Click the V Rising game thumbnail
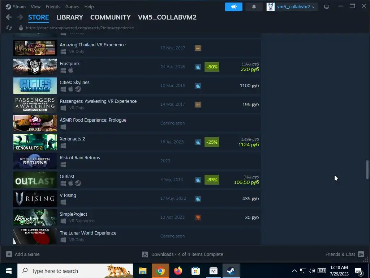Image resolution: width=370 pixels, height=278 pixels. tap(35, 199)
